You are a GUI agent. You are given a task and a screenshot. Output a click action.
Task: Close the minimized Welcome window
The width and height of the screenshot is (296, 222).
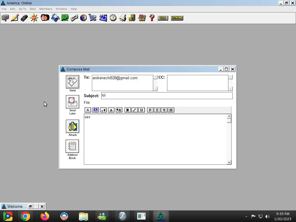coord(42,206)
